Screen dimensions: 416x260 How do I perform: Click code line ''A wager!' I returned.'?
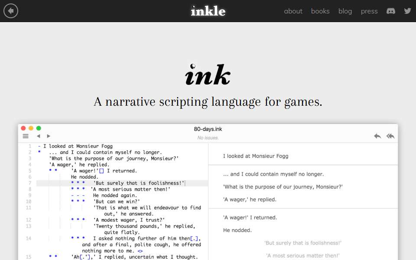(x=104, y=171)
